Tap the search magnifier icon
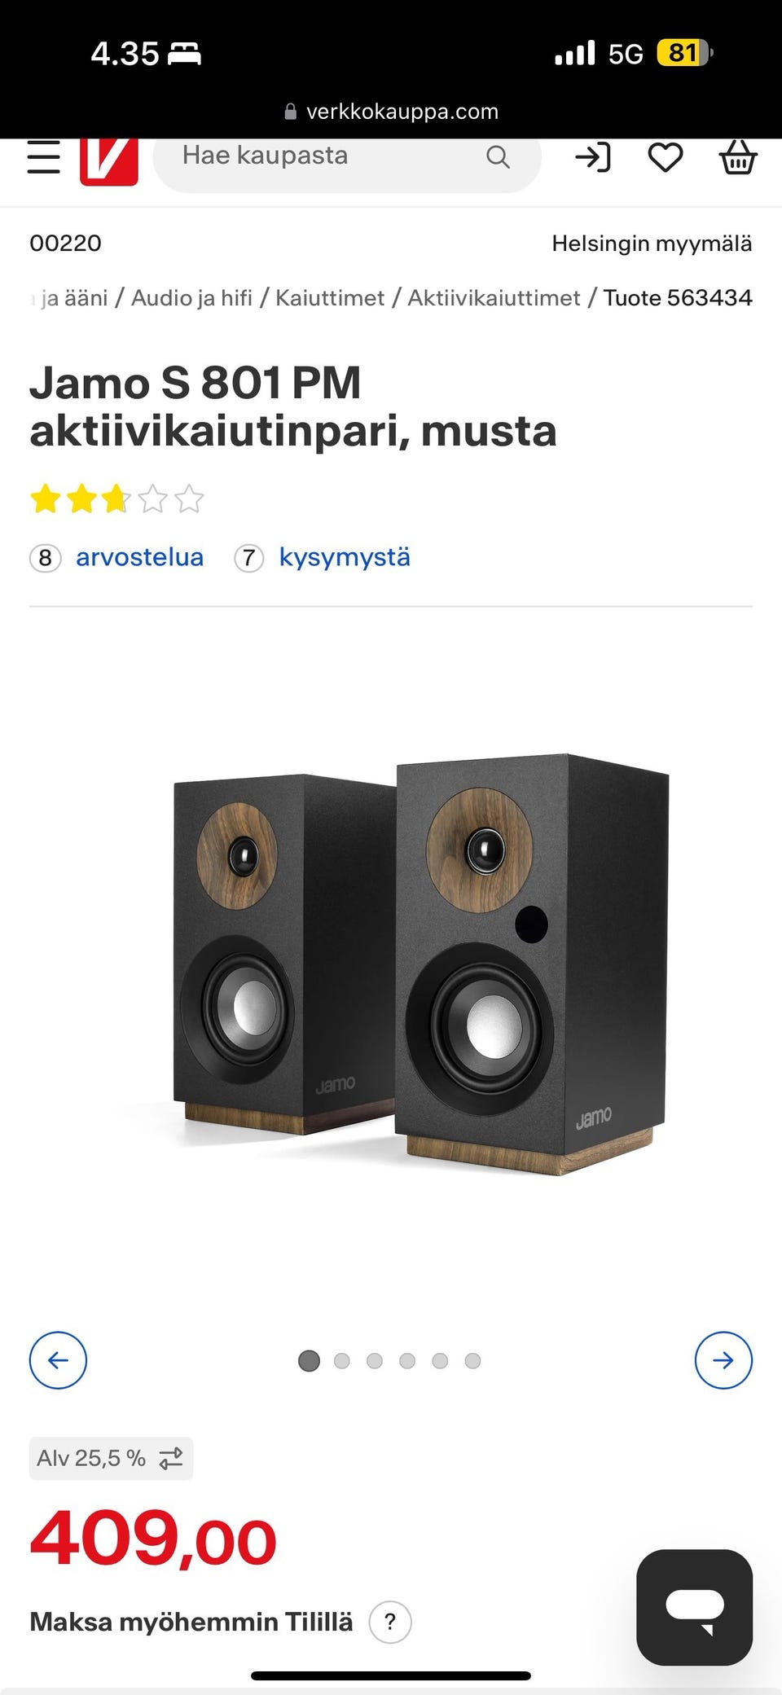The height and width of the screenshot is (1695, 782). (x=498, y=156)
